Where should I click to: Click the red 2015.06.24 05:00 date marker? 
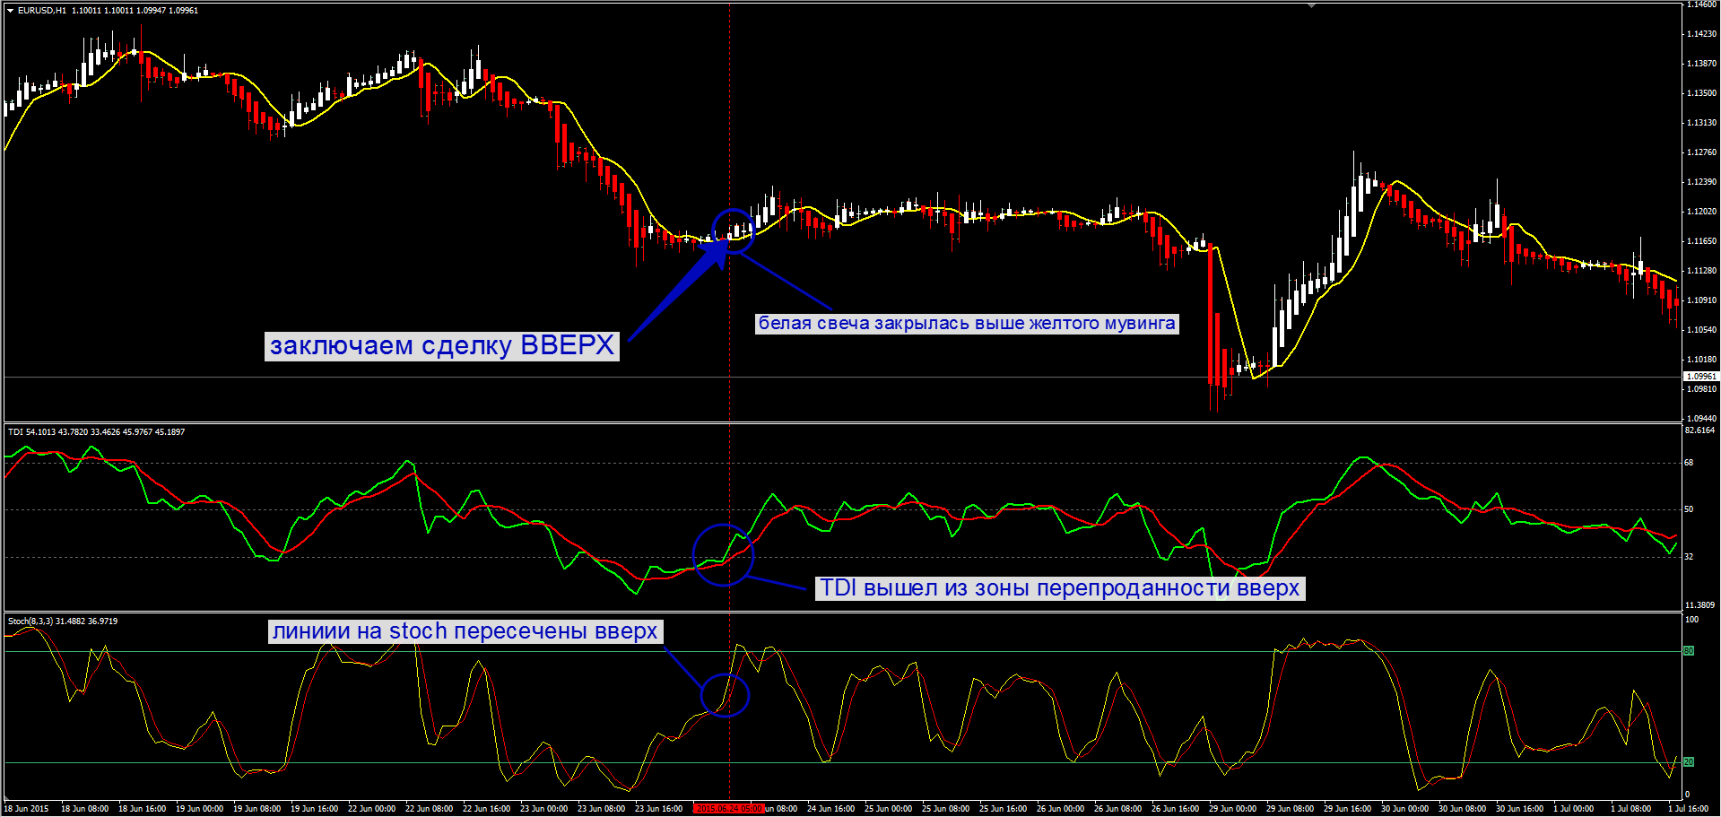tap(728, 809)
